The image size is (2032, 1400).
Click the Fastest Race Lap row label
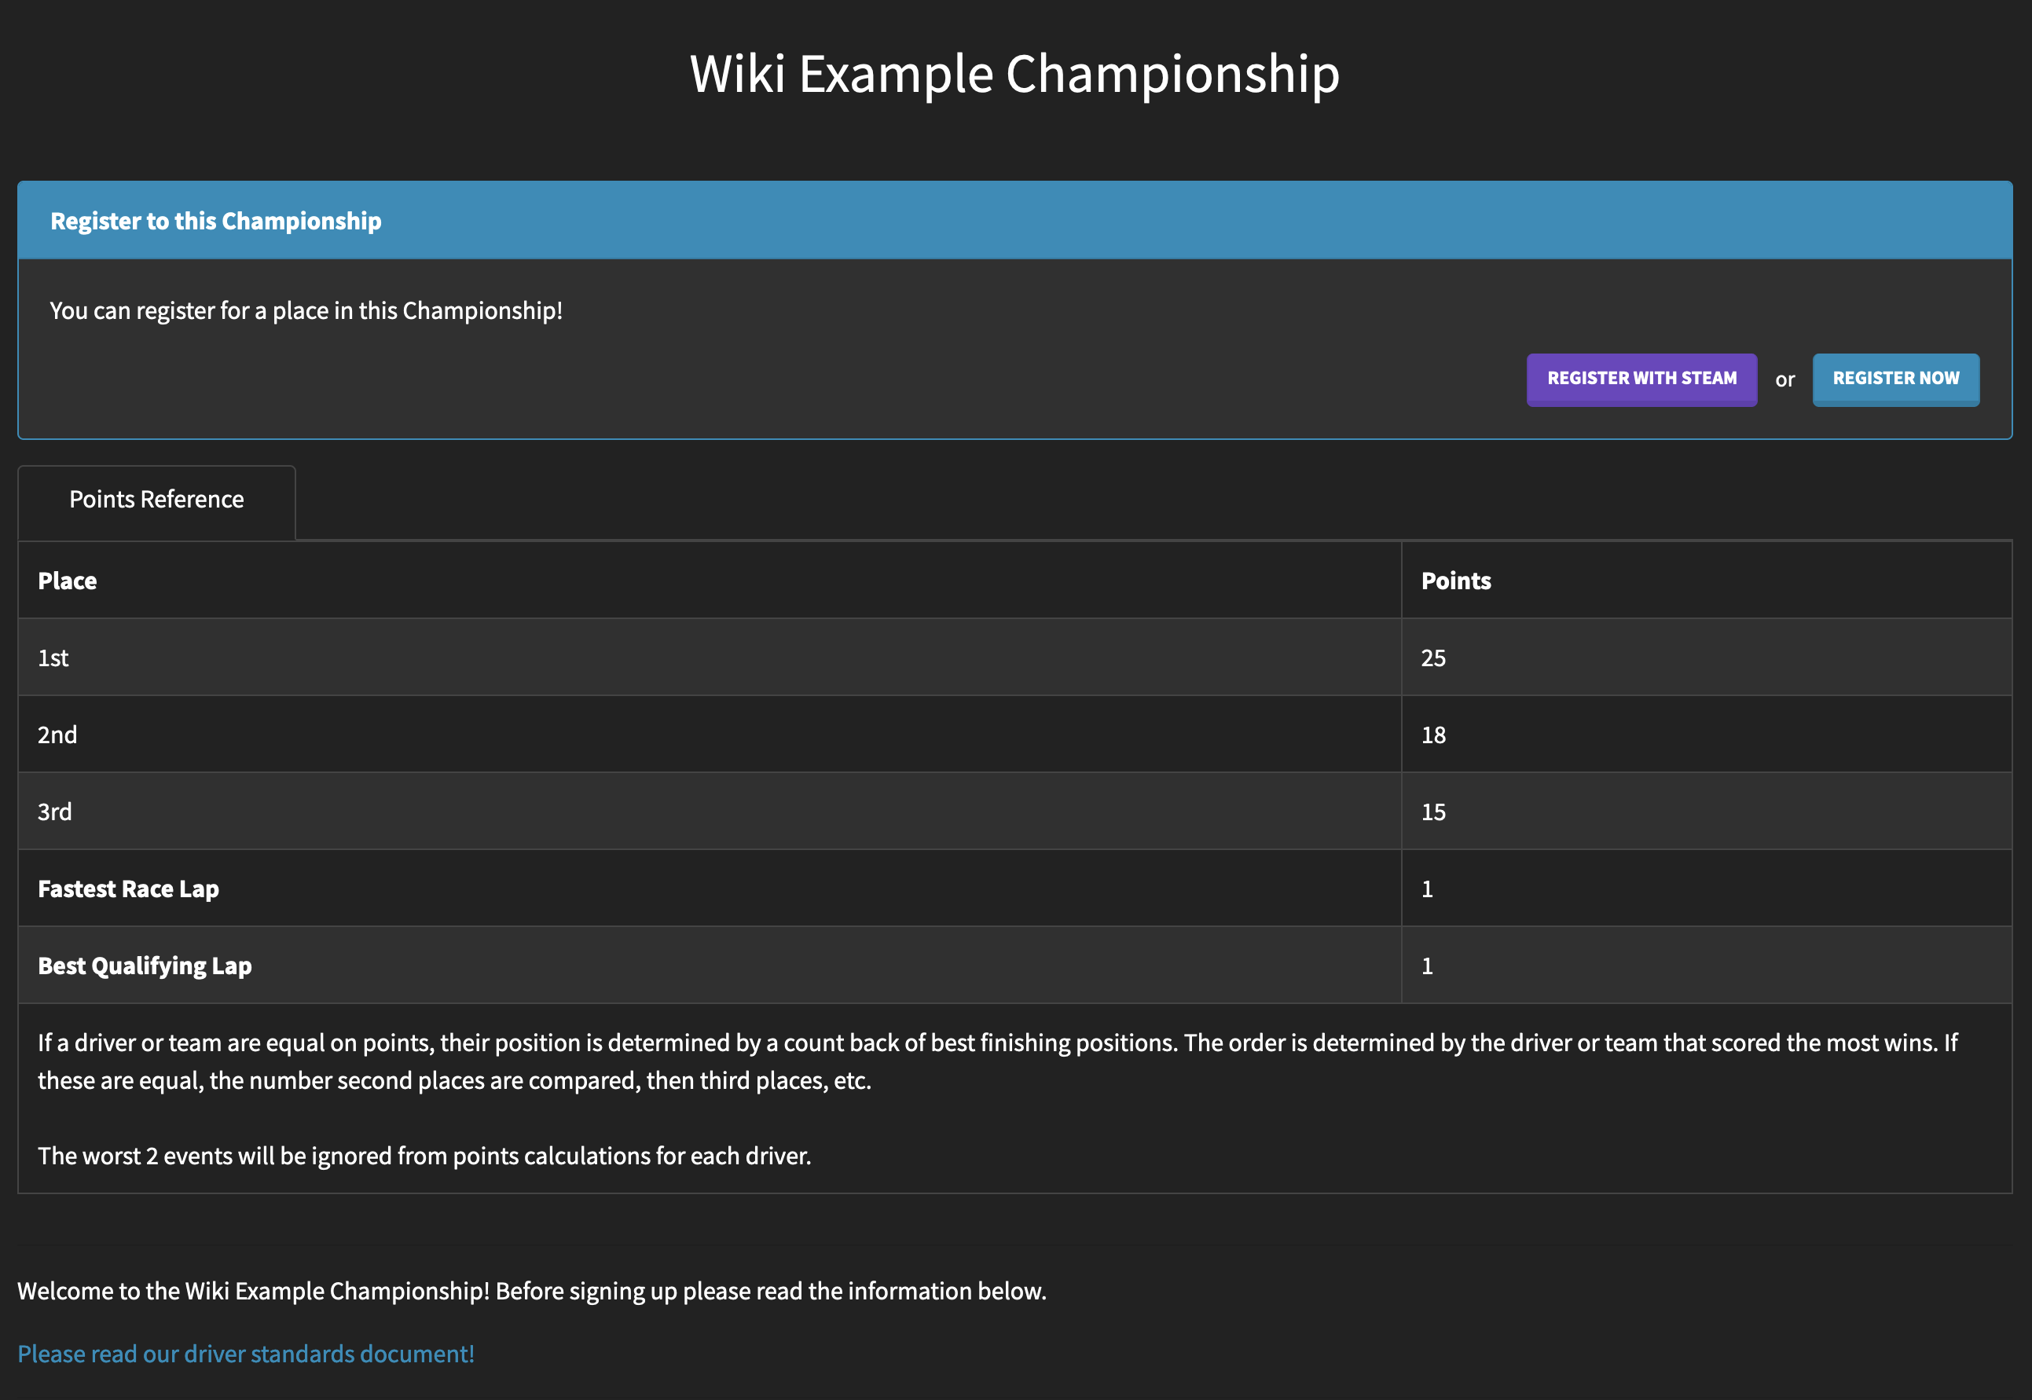click(x=128, y=889)
